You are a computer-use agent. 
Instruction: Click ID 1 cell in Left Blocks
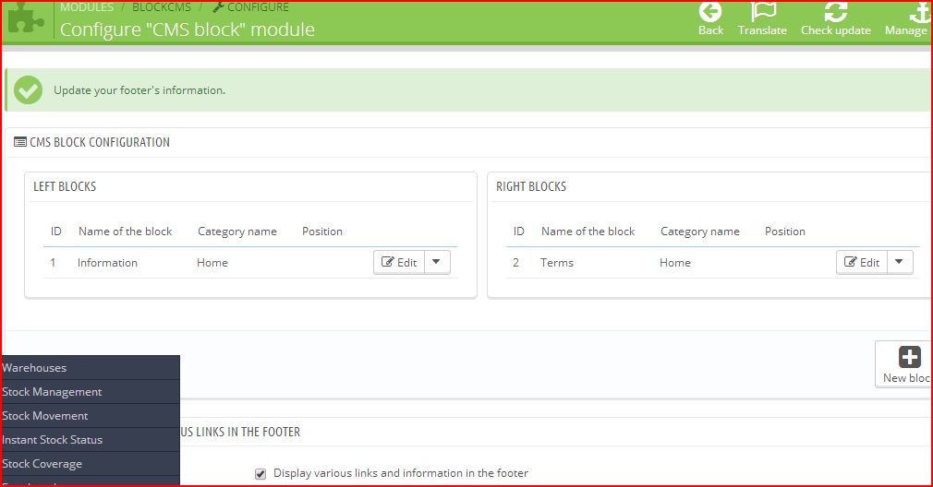[53, 263]
